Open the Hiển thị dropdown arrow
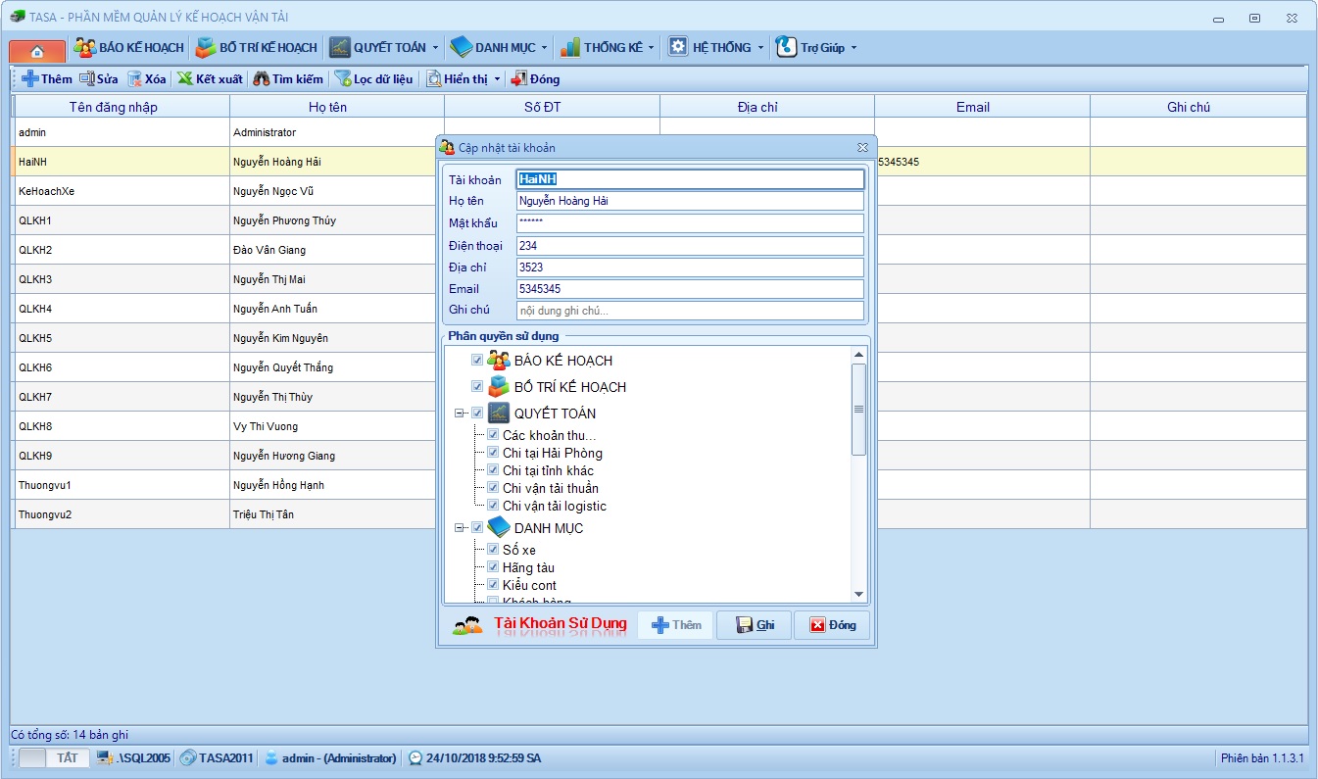The image size is (1318, 779). 497,79
